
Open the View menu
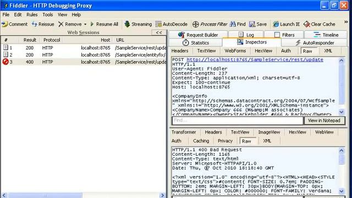(x=62, y=15)
